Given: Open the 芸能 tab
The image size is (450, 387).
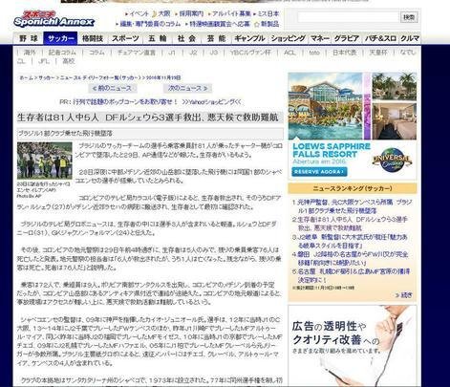Looking at the screenshot, I should pyautogui.click(x=216, y=38).
